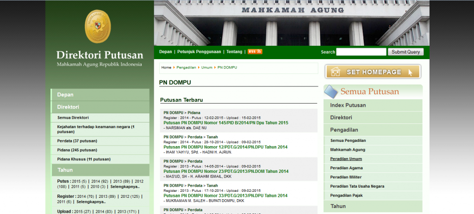Click the Submit Query button
This screenshot has width=474, height=214.
[x=405, y=52]
